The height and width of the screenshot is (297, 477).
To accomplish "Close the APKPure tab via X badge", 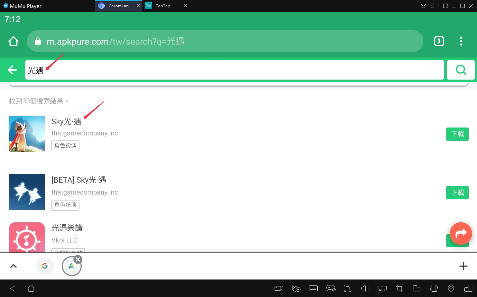I will (x=78, y=259).
